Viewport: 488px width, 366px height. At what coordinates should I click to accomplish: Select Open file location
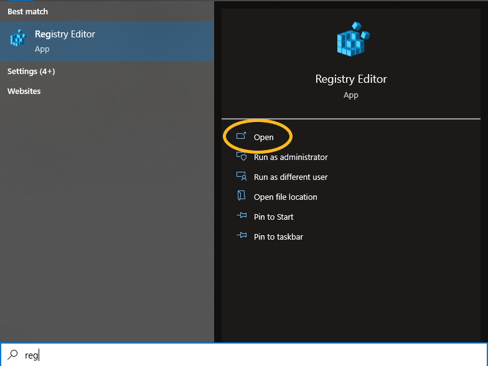point(285,197)
